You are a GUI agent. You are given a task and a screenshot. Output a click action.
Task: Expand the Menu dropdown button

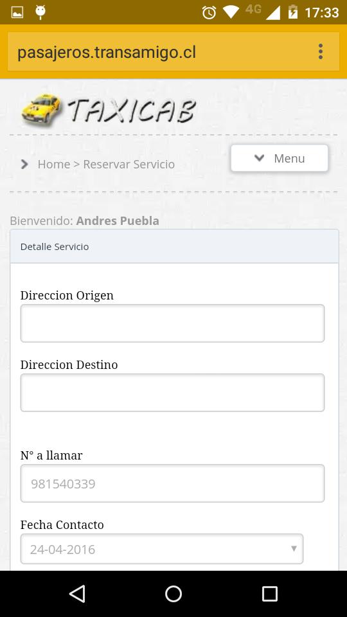coord(280,158)
